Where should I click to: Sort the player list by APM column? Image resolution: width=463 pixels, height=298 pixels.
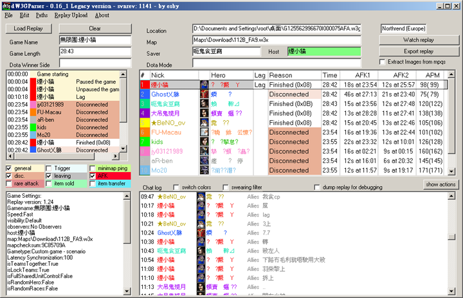click(x=430, y=75)
